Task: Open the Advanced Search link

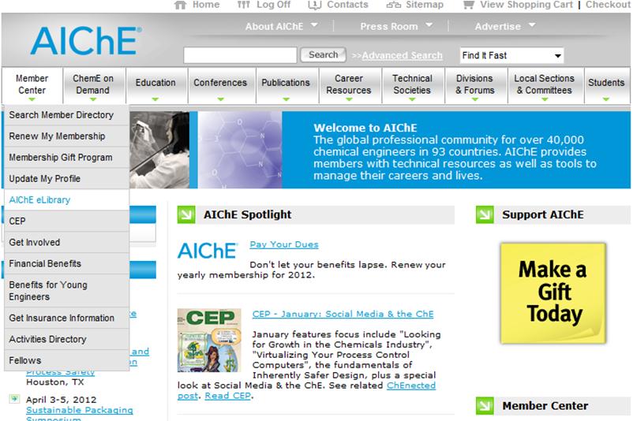Action: (402, 56)
